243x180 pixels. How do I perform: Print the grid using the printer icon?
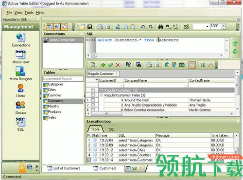pyautogui.click(x=149, y=65)
